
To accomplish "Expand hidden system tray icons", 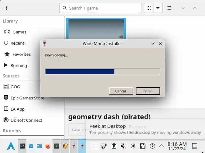I will tap(161, 146).
